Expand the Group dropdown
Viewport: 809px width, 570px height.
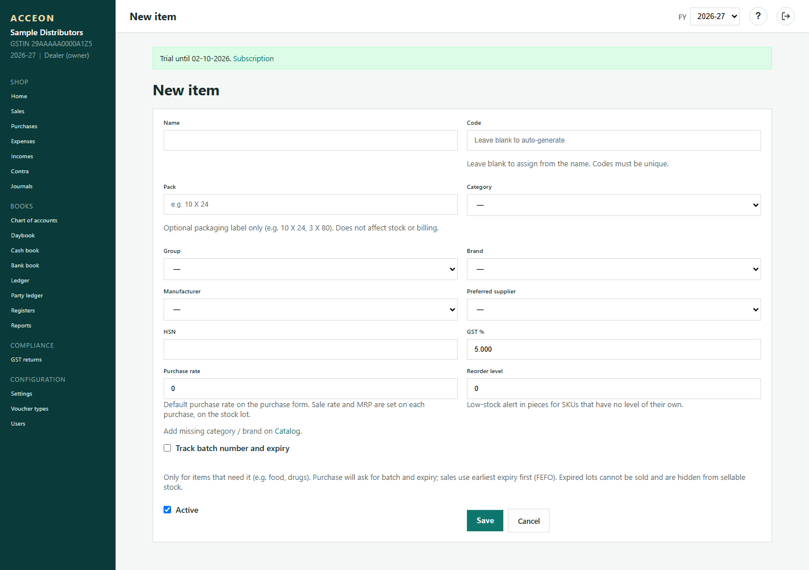tap(310, 269)
